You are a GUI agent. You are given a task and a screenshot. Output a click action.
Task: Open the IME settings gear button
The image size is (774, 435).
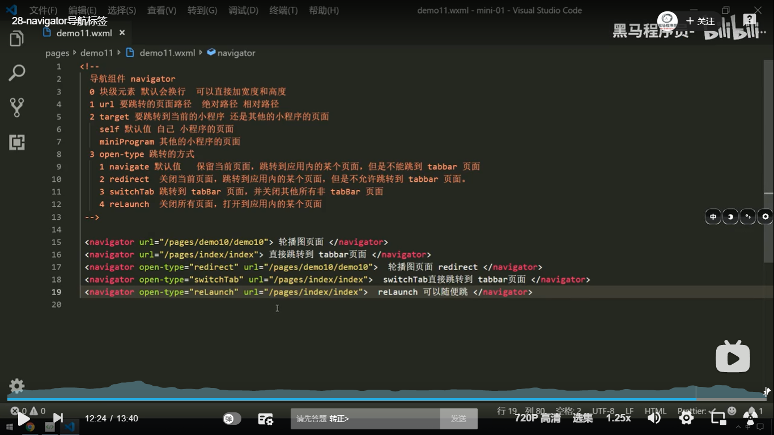766,216
